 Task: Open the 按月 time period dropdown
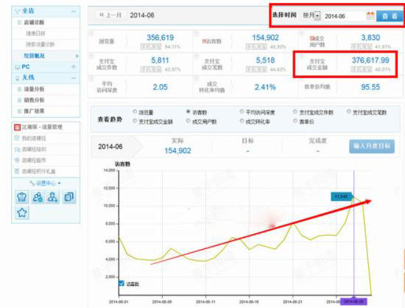click(311, 15)
